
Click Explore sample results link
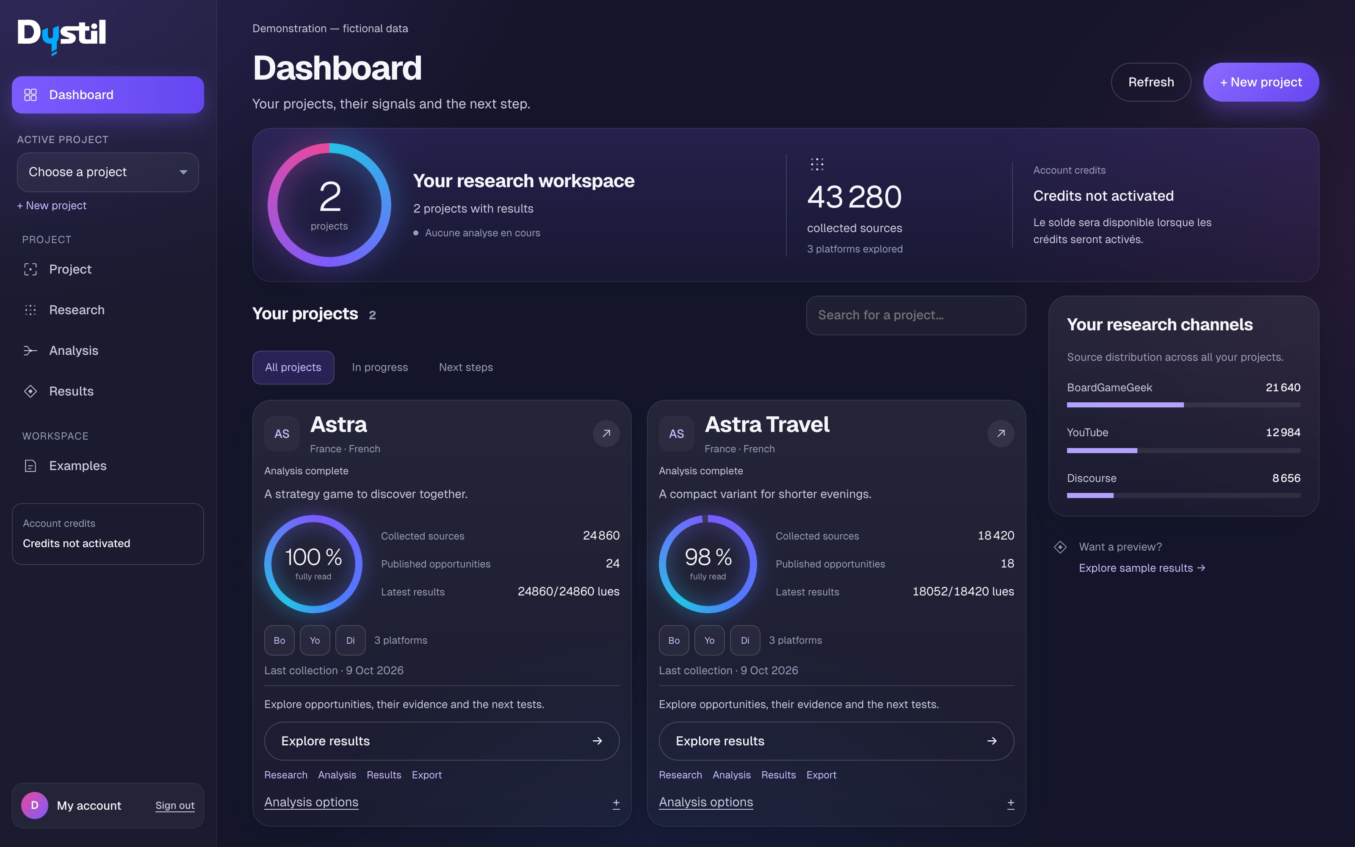tap(1142, 568)
